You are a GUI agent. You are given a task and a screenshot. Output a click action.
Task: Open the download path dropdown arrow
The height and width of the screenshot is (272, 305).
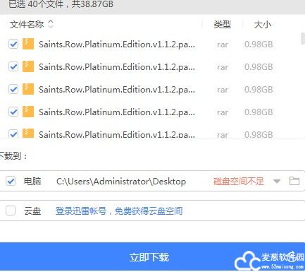tap(277, 181)
